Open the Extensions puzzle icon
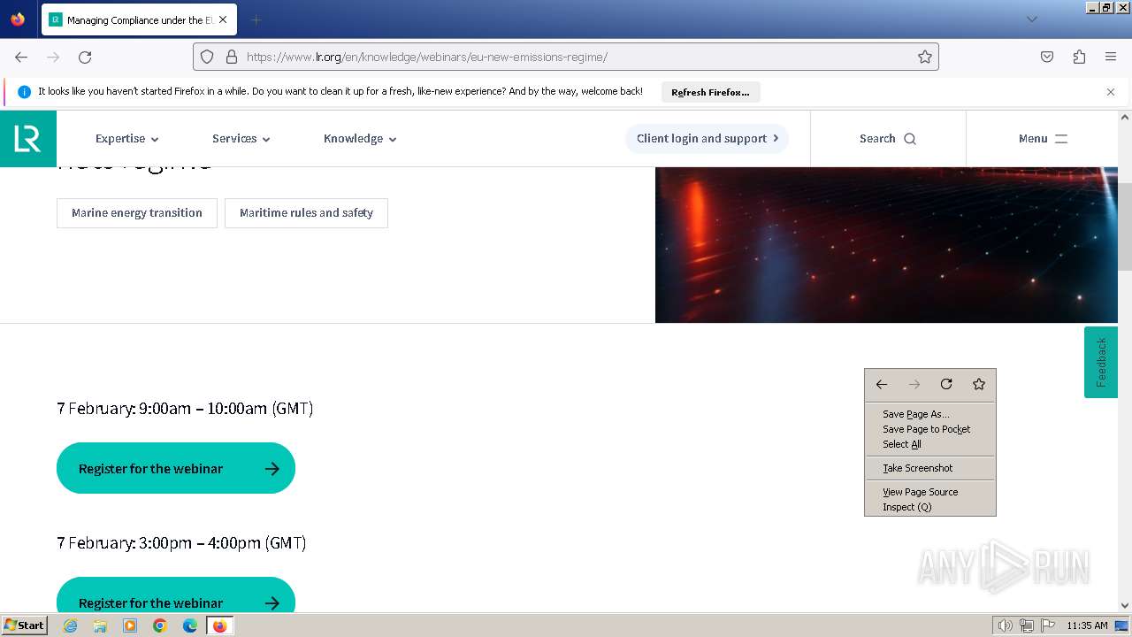 [x=1079, y=57]
